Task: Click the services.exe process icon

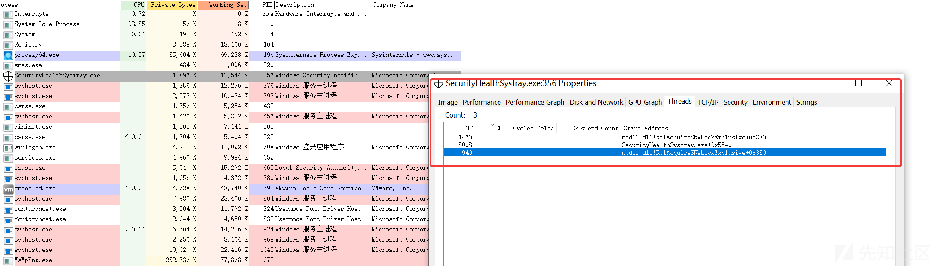Action: pos(8,158)
